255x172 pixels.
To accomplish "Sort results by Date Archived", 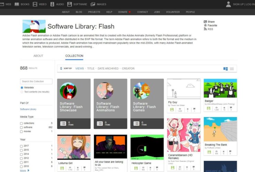I will click(108, 68).
